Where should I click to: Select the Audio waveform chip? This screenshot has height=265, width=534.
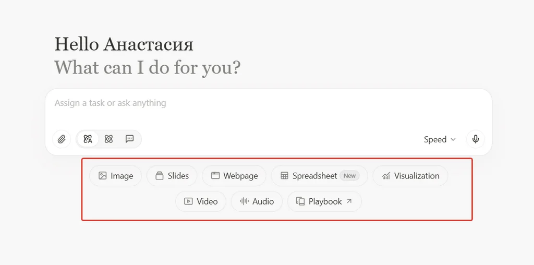coord(257,201)
